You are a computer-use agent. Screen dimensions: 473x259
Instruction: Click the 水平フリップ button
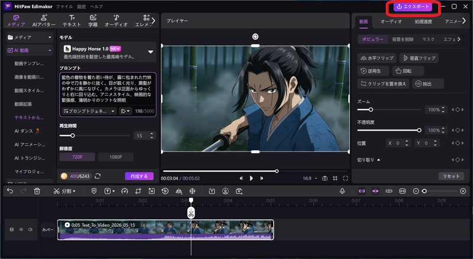(x=377, y=58)
